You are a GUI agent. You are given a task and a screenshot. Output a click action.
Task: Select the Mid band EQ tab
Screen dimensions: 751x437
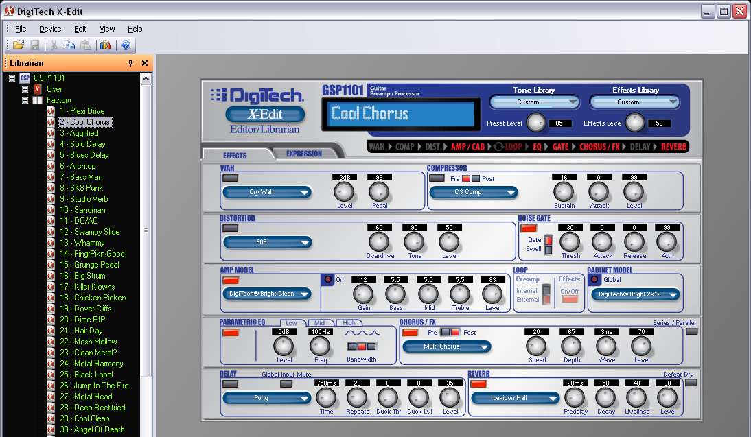coord(320,323)
